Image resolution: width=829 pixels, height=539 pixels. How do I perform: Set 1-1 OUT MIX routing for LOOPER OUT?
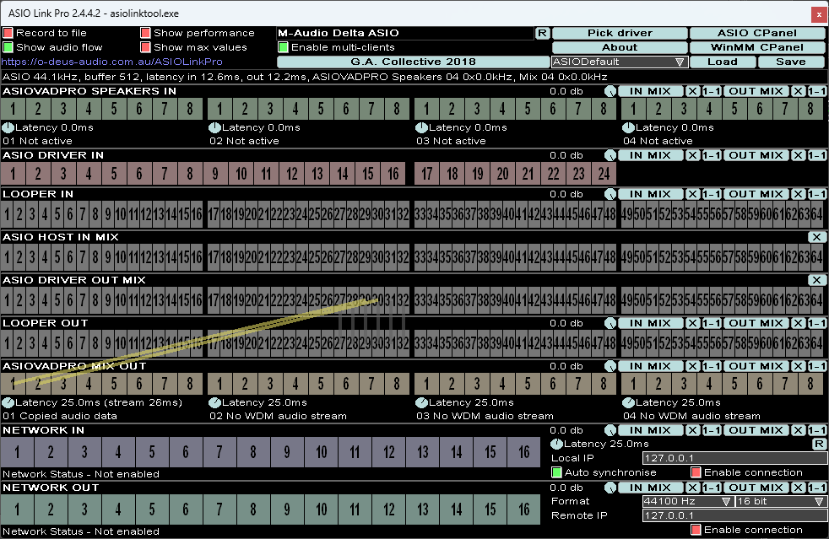(817, 323)
